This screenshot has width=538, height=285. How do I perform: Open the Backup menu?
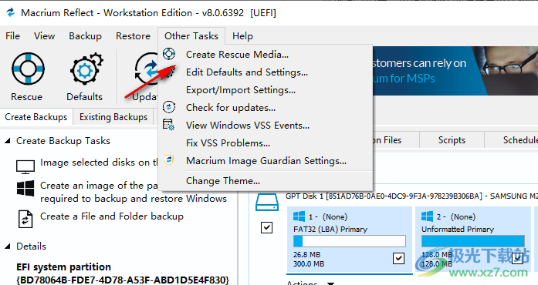85,36
